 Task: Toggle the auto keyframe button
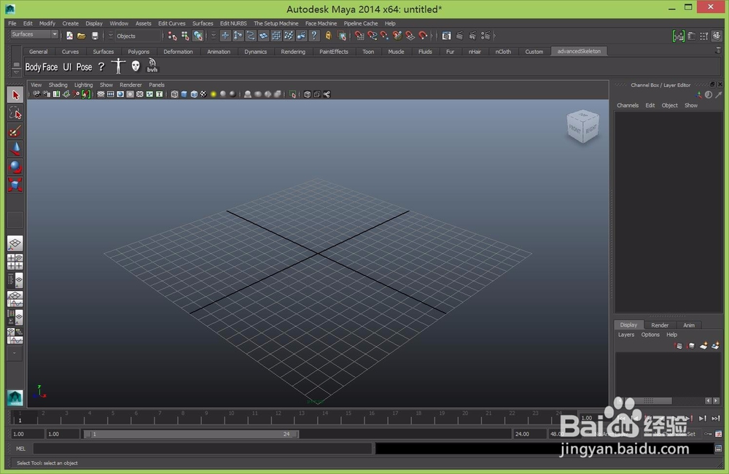[x=708, y=434]
